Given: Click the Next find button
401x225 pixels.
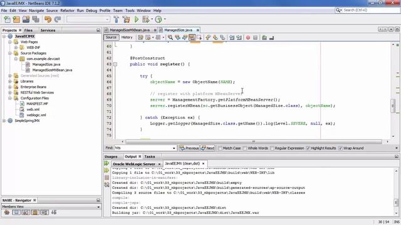Looking at the screenshot, I should click(207, 148).
